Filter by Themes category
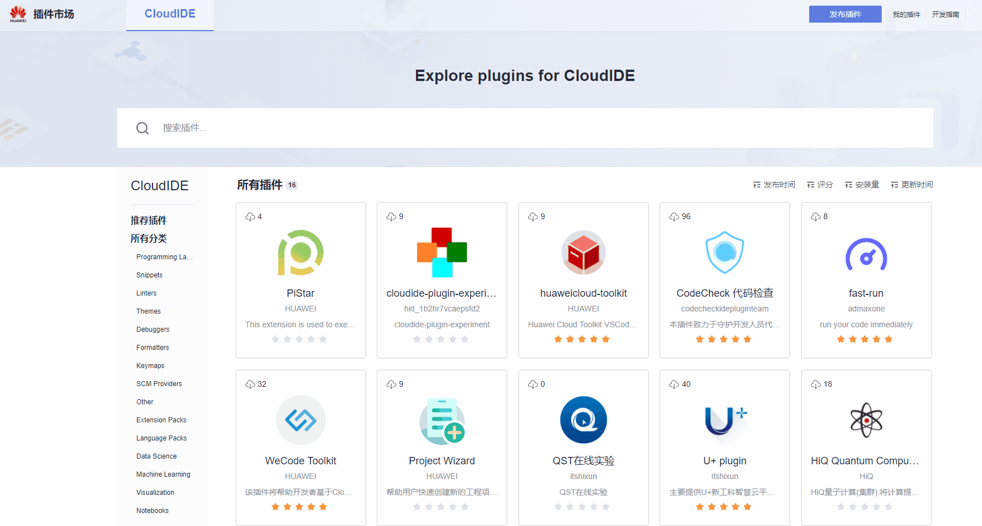 [x=148, y=311]
